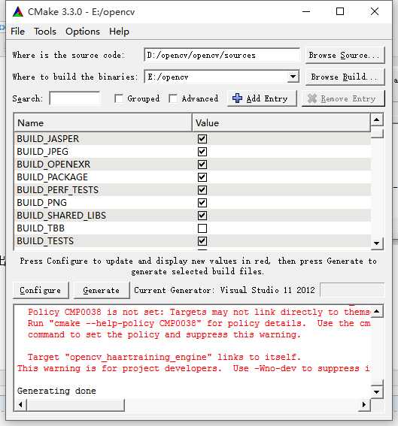
Task: Uncheck BUILD_JASPER option
Action: (202, 139)
